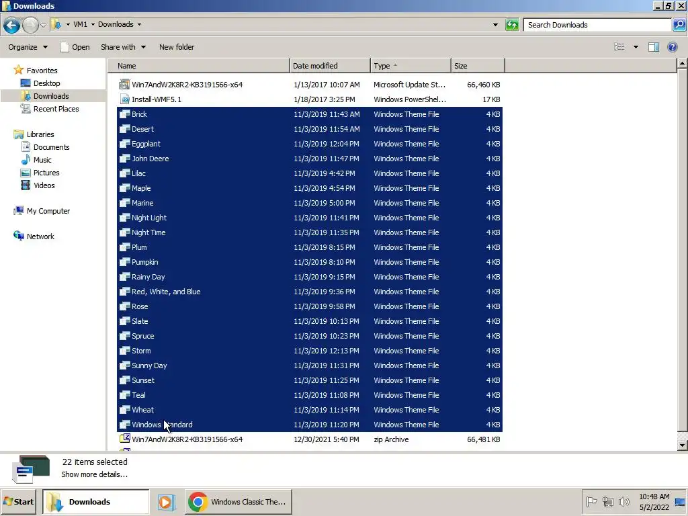This screenshot has width=688, height=516.
Task: Click the Action Center flag tray icon
Action: click(591, 501)
